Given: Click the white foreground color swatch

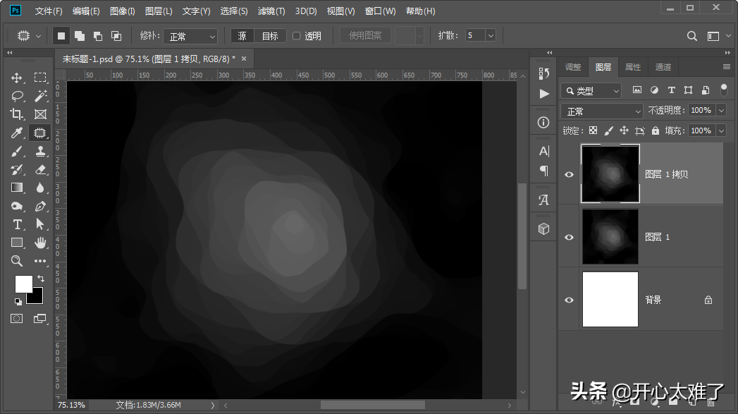Looking at the screenshot, I should pos(23,284).
